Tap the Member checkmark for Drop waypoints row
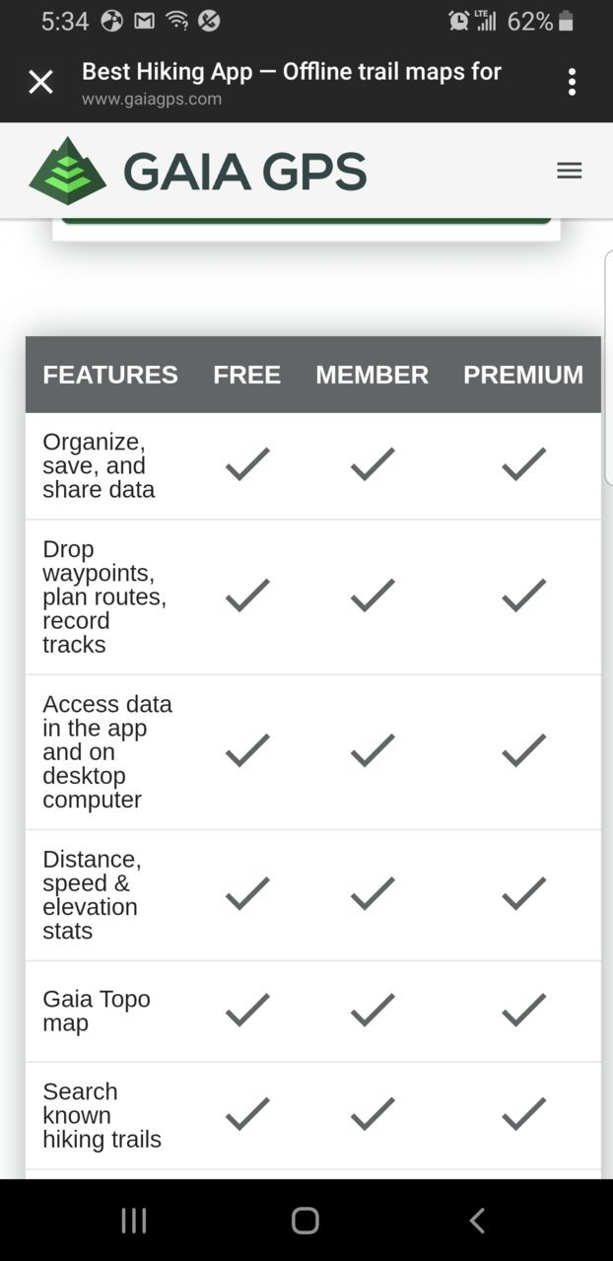Image resolution: width=613 pixels, height=1261 pixels. click(x=373, y=595)
